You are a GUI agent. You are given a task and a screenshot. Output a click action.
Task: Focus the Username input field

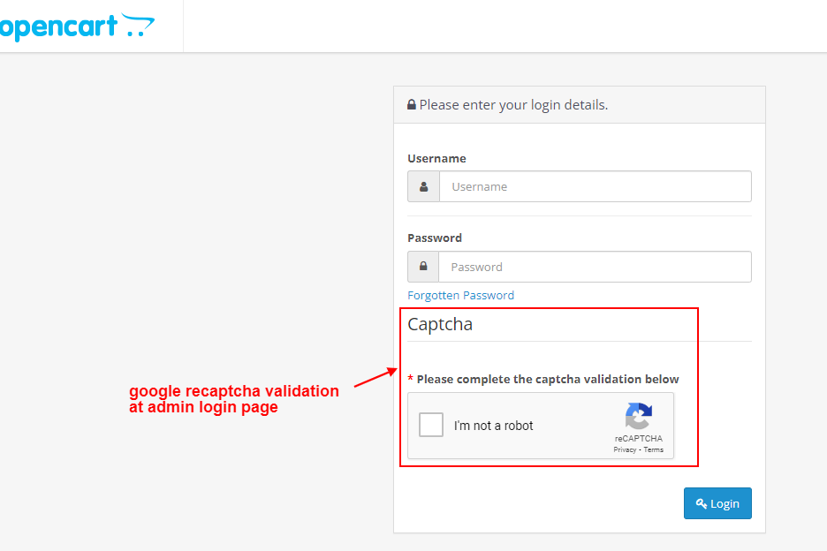(x=596, y=186)
